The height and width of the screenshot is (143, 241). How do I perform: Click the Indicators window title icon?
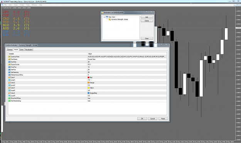coord(103,13)
